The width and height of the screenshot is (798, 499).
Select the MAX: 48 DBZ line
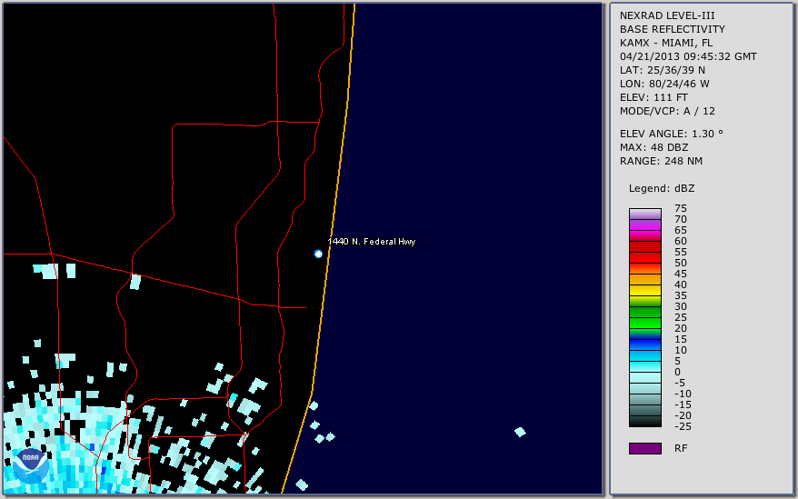pyautogui.click(x=654, y=147)
